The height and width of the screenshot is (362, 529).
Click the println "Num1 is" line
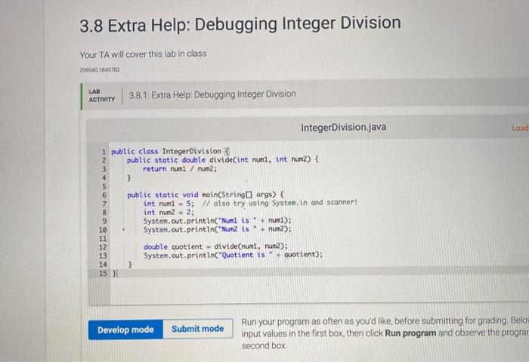[x=218, y=221]
